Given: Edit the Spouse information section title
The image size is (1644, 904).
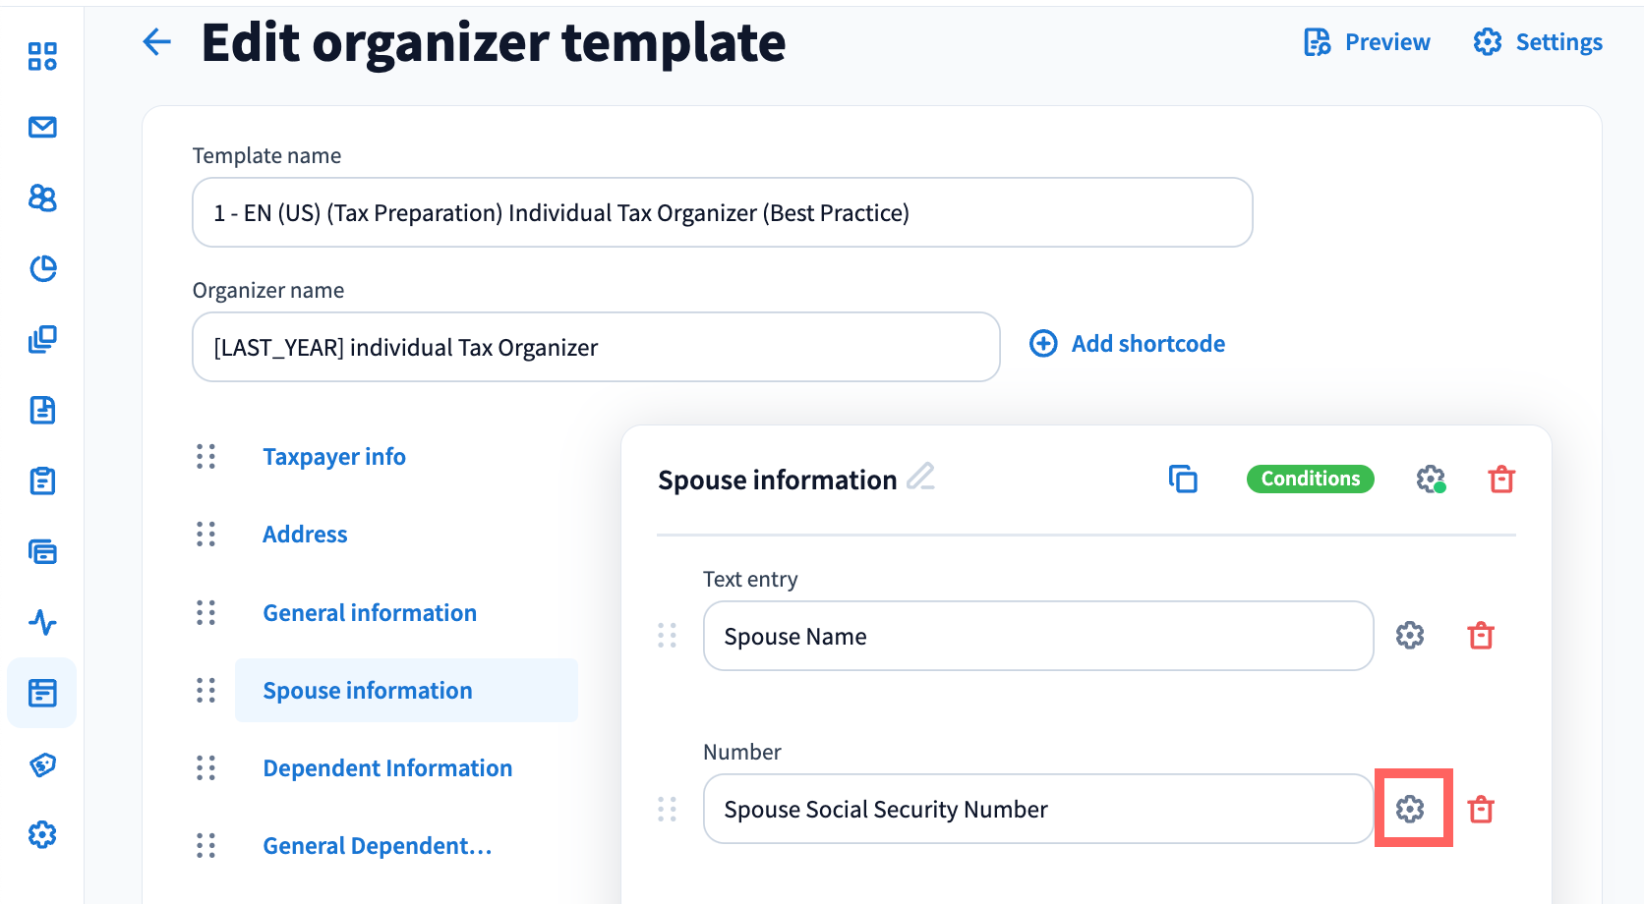Looking at the screenshot, I should click(921, 478).
